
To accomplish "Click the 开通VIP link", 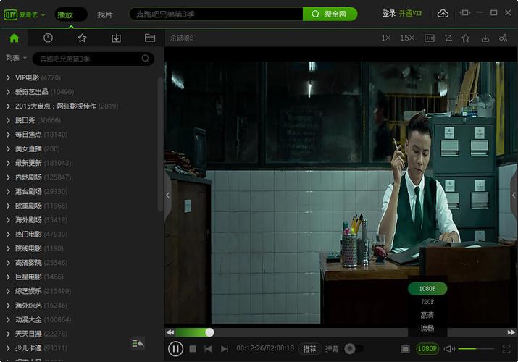I will click(x=411, y=14).
